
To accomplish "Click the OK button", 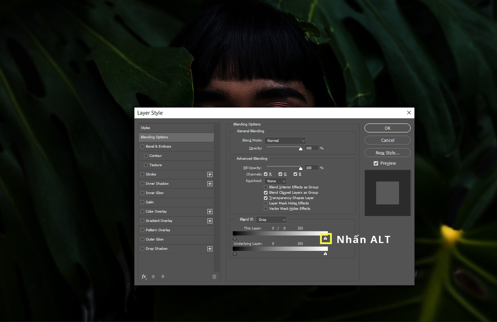I will point(388,128).
